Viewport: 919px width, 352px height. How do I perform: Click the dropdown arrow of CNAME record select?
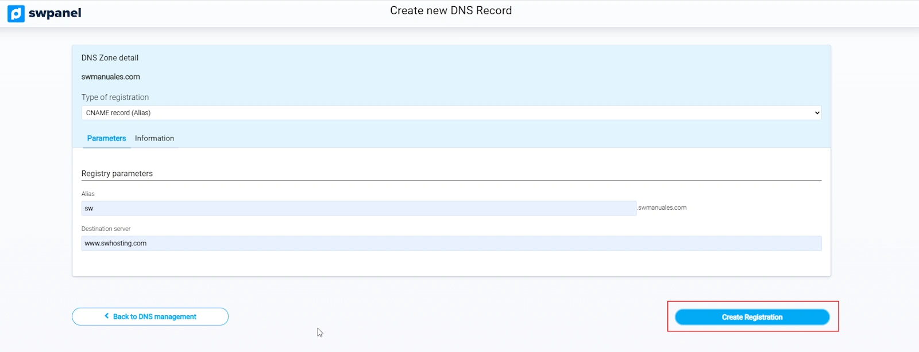816,113
